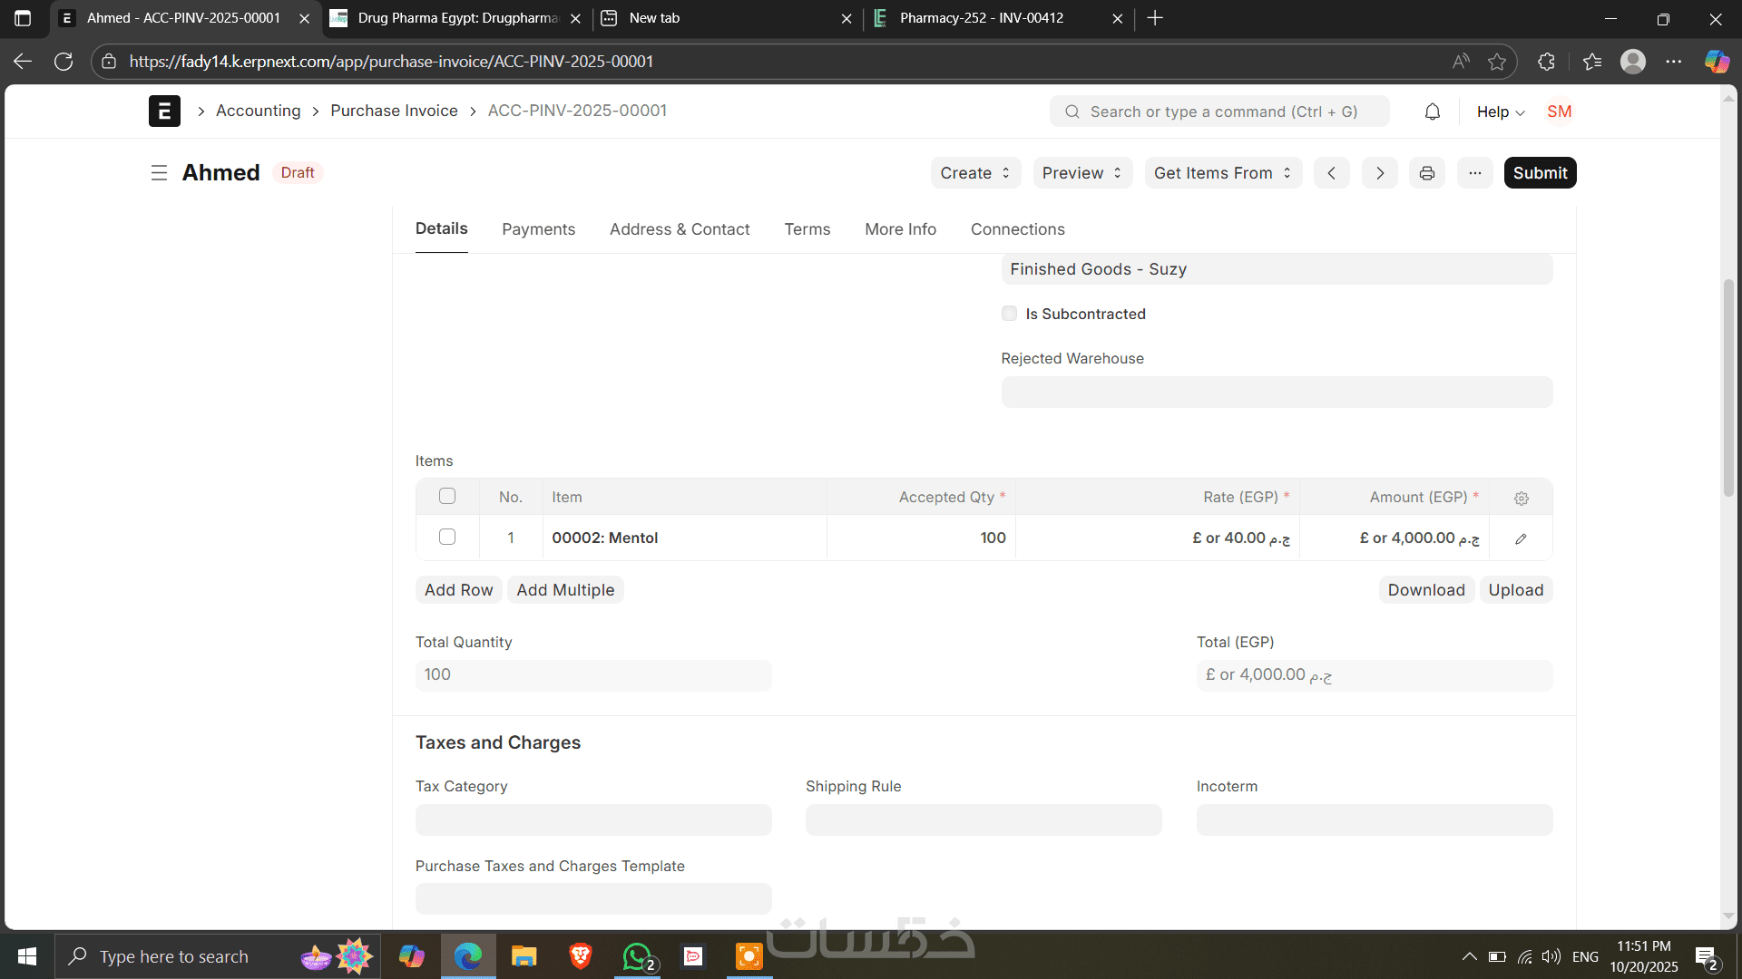Expand the Create dropdown
This screenshot has height=979, width=1742.
974,173
